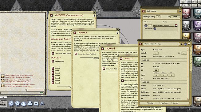The height and width of the screenshot is (112, 201).
Task: Open the Notes sidebar button
Action: (197, 13)
